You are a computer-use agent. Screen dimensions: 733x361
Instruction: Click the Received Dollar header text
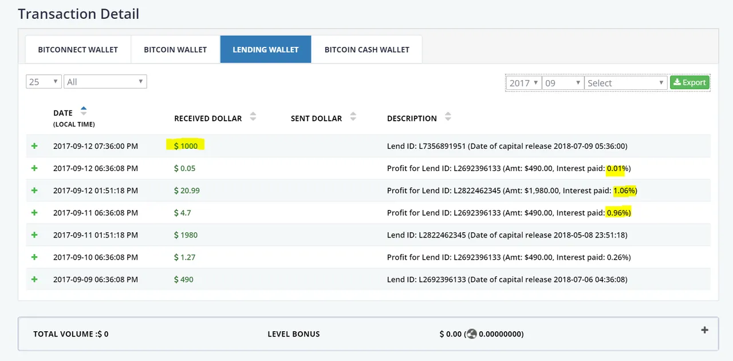tap(208, 118)
